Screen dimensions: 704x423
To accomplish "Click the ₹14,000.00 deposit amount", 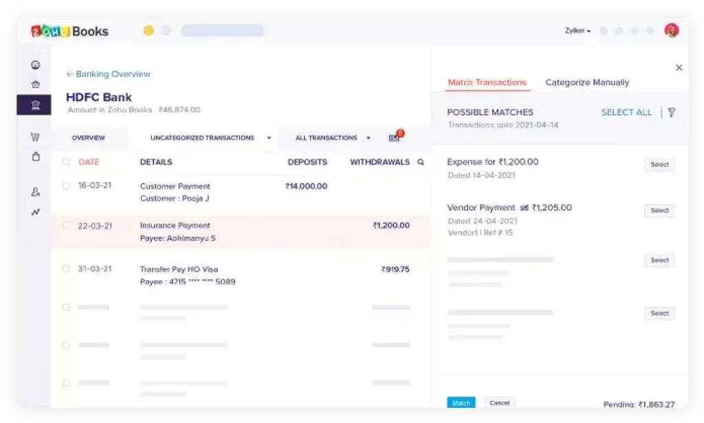I will click(x=306, y=186).
